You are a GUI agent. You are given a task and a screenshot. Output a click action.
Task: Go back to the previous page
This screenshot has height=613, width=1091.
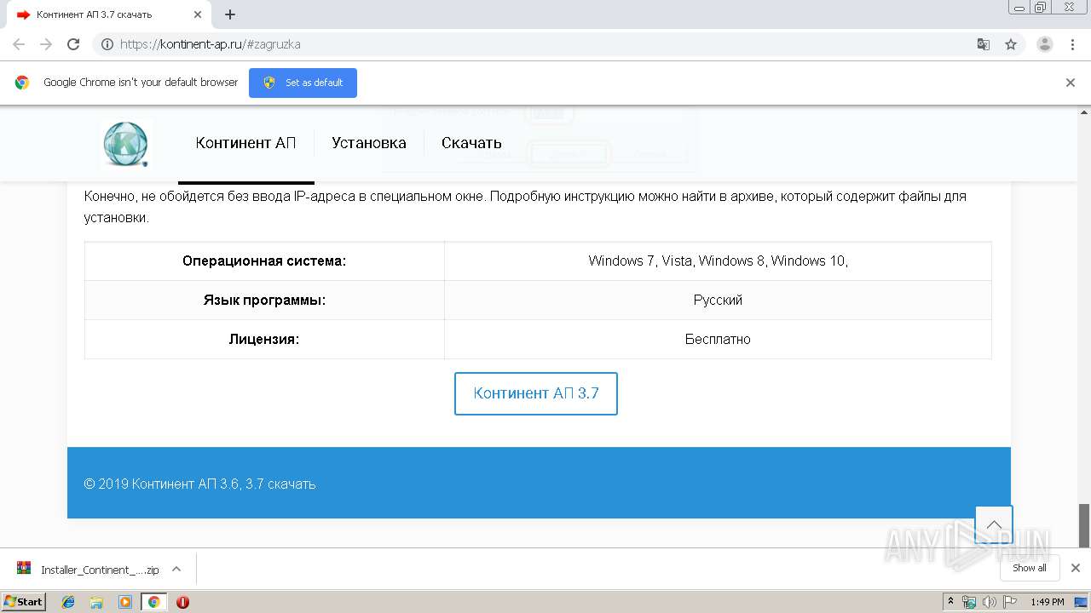coord(19,44)
